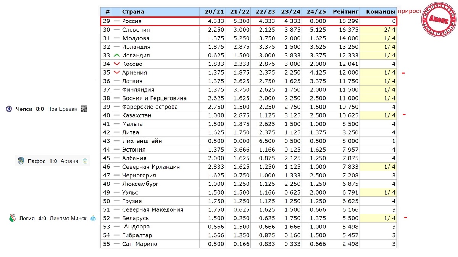Select the Фарерские острова cell
Screen dimensions: 458x257
[x=160, y=107]
